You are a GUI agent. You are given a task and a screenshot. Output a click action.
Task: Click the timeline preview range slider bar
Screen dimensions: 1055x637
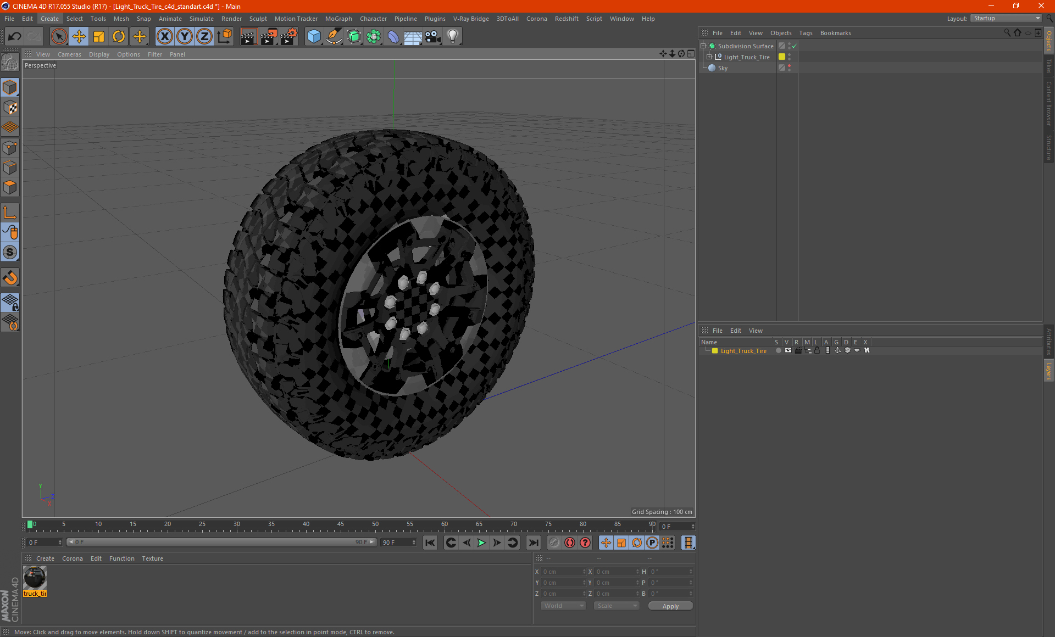pyautogui.click(x=221, y=542)
